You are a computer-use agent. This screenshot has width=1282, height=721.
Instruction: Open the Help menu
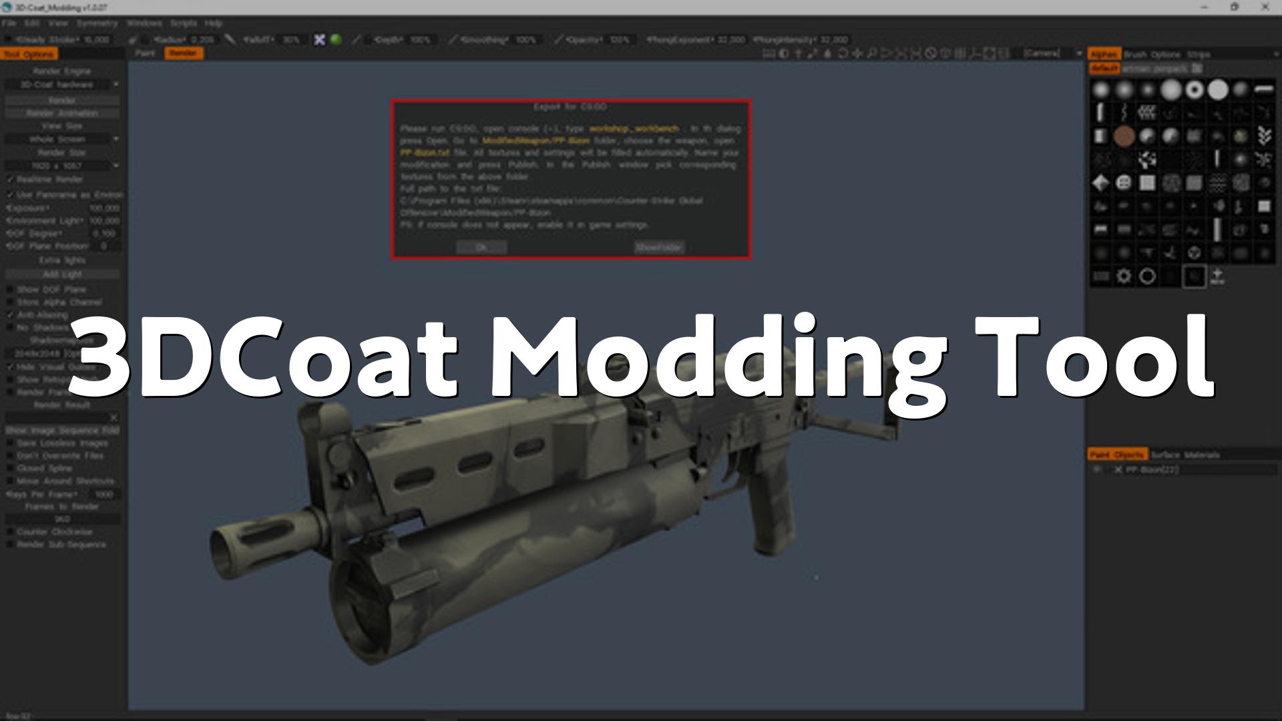point(213,23)
